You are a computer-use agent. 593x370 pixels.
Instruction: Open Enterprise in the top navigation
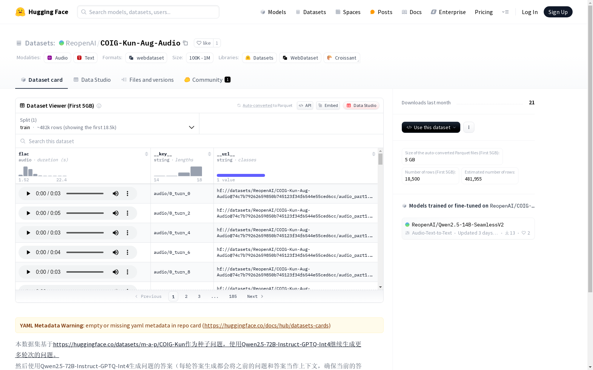[448, 12]
